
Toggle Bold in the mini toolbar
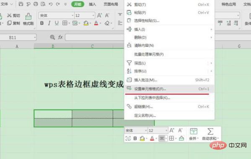(x=135, y=138)
